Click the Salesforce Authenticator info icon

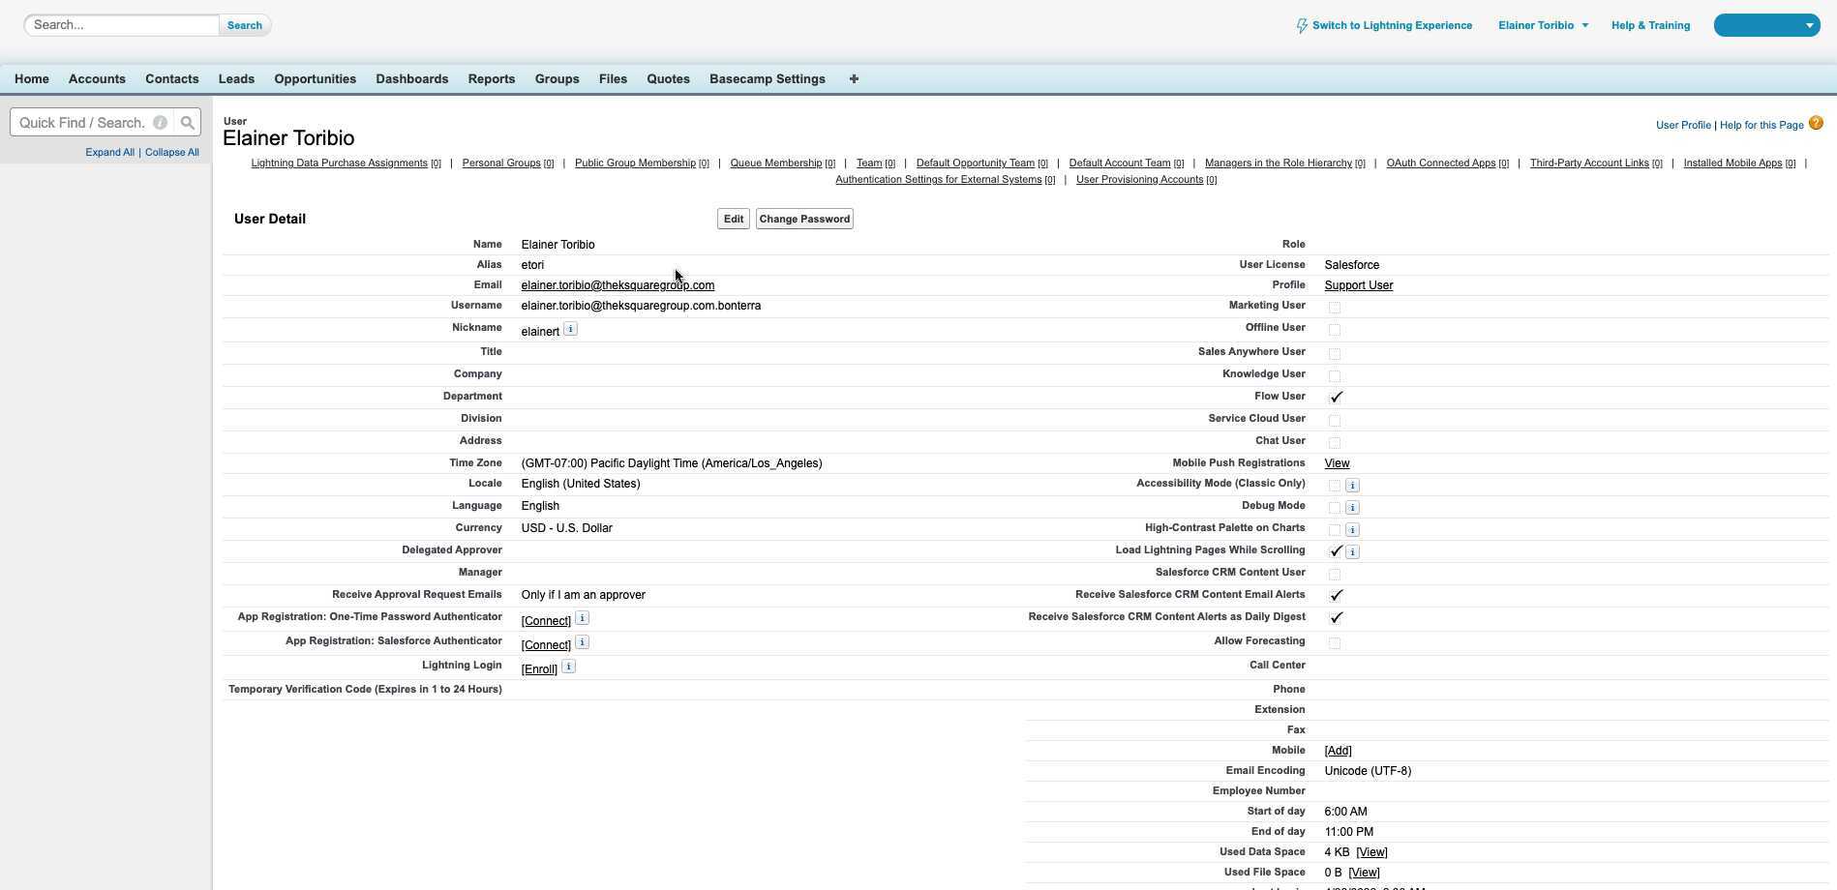[583, 642]
